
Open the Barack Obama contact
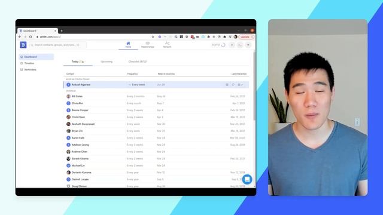point(80,158)
